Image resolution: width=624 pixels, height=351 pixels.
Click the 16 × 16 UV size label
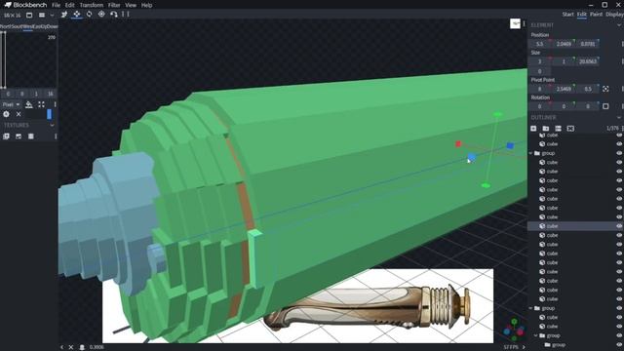point(13,16)
